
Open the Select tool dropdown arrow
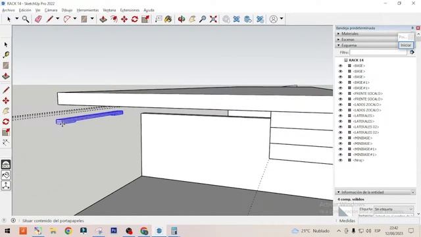coord(16,18)
